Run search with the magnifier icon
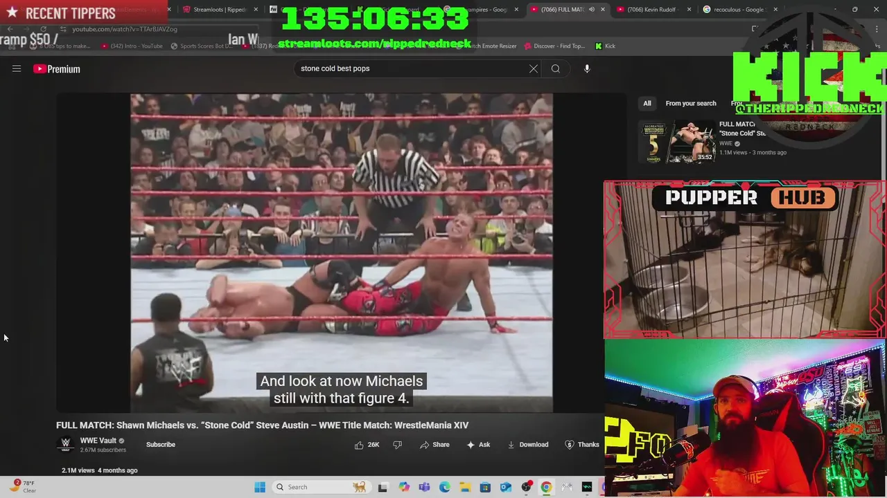The image size is (887, 498). click(x=556, y=68)
